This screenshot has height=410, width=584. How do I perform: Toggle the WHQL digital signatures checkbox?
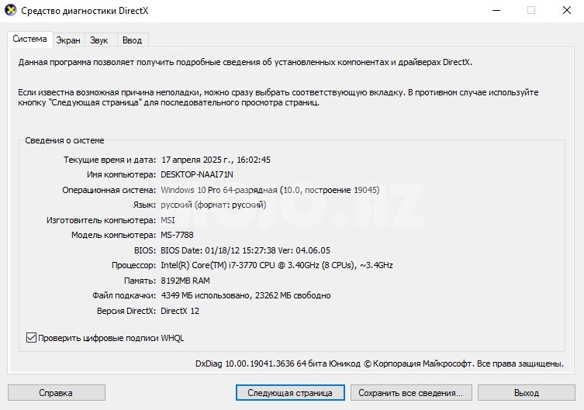(32, 337)
